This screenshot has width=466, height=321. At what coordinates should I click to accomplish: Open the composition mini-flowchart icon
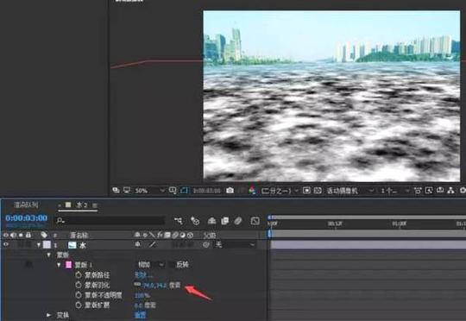(179, 221)
